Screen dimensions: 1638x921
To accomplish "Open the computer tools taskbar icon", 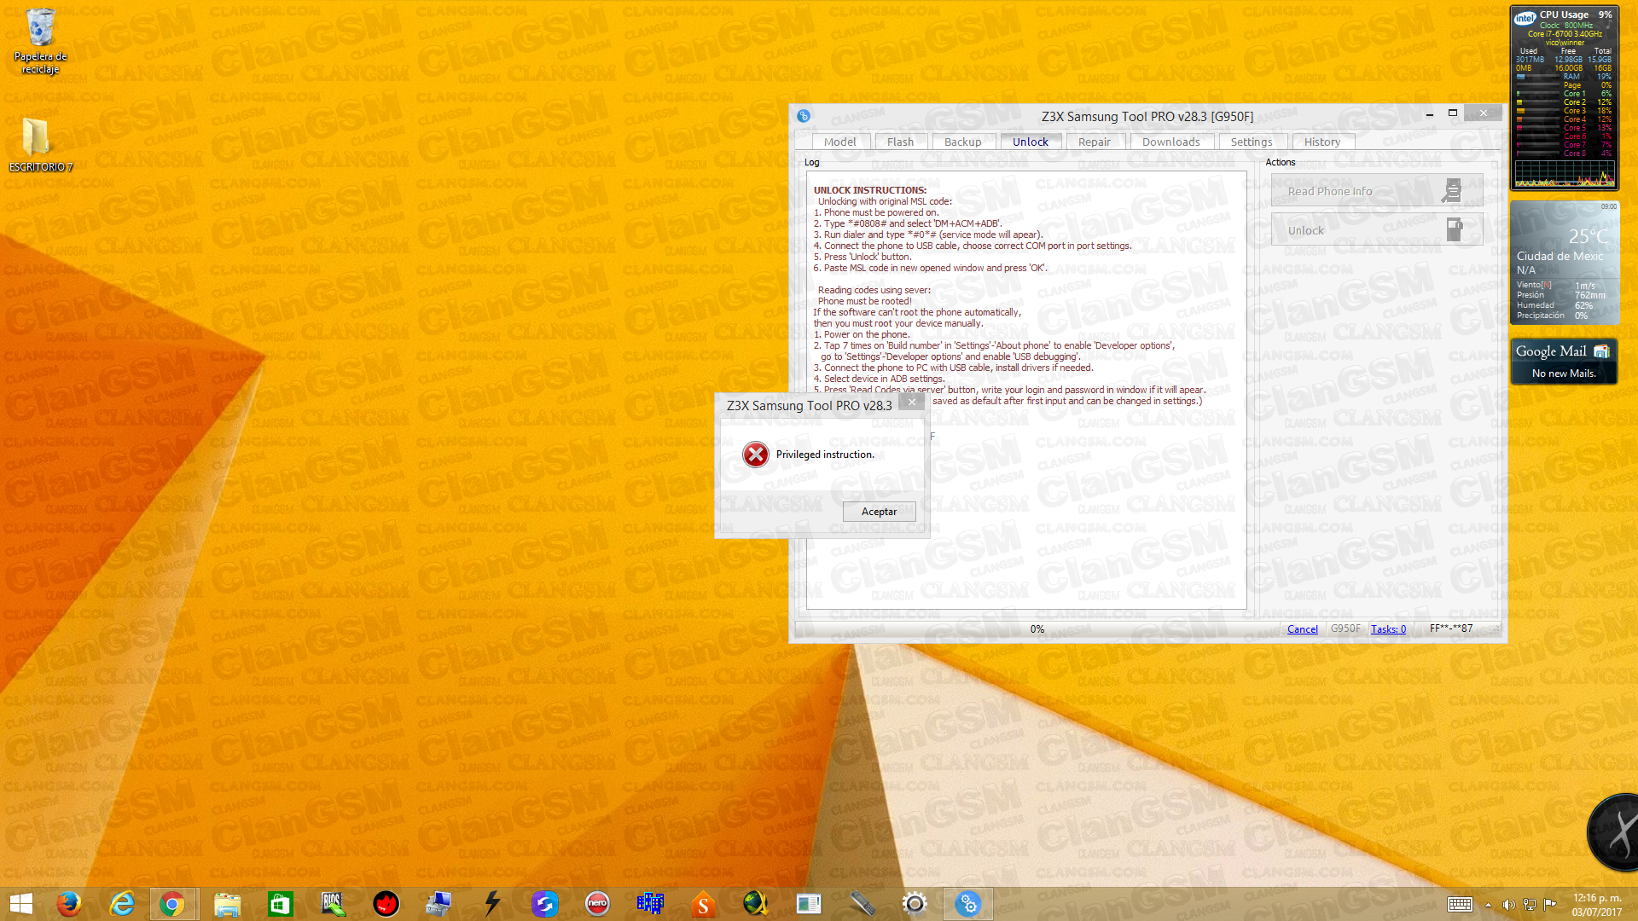I will coord(439,904).
